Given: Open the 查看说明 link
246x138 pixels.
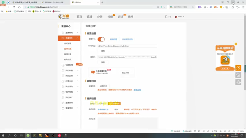Looking at the screenshot, I should point(137,90).
